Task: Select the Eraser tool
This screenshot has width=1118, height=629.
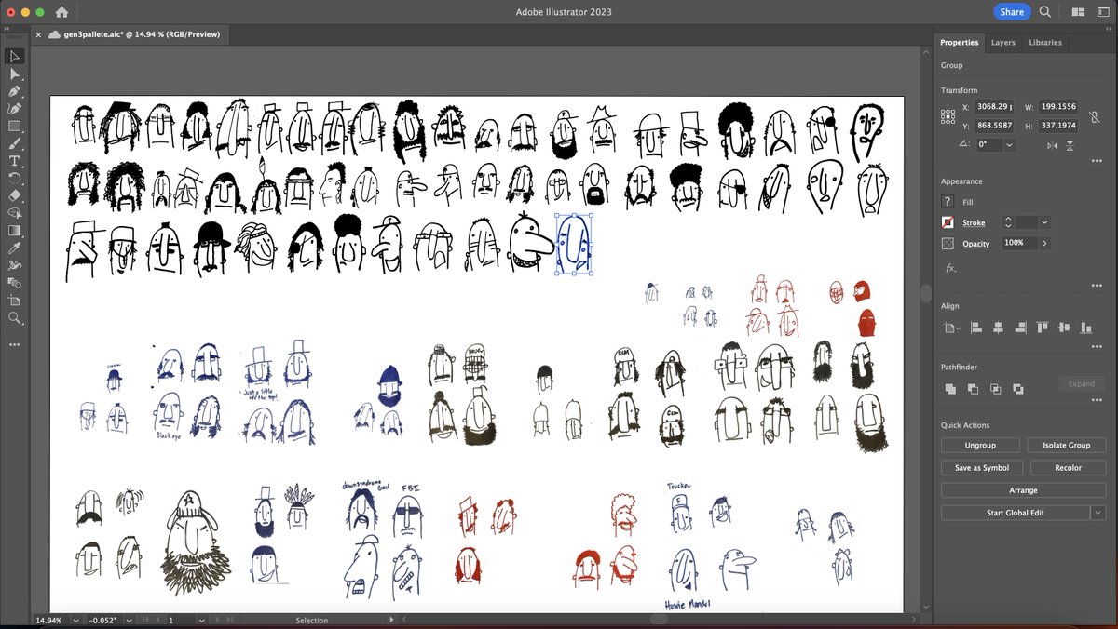Action: (x=15, y=195)
